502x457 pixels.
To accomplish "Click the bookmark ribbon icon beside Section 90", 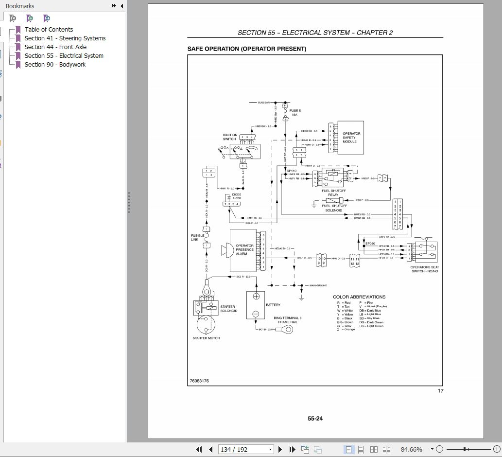I will coord(18,64).
